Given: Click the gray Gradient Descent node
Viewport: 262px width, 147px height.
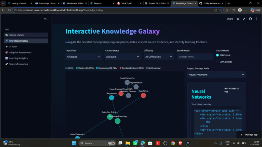Looking at the screenshot, I should pos(128,96).
